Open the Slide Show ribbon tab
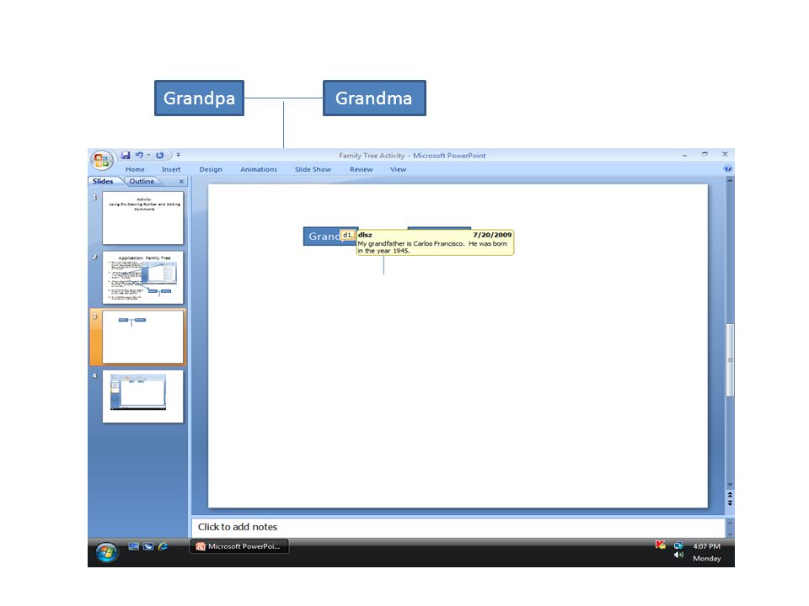Image resolution: width=809 pixels, height=606 pixels. 313,169
